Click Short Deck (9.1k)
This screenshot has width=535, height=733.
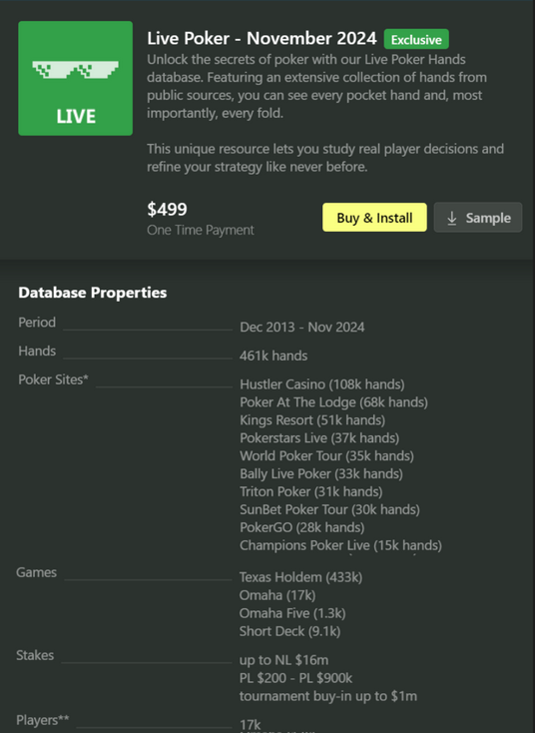(x=289, y=631)
